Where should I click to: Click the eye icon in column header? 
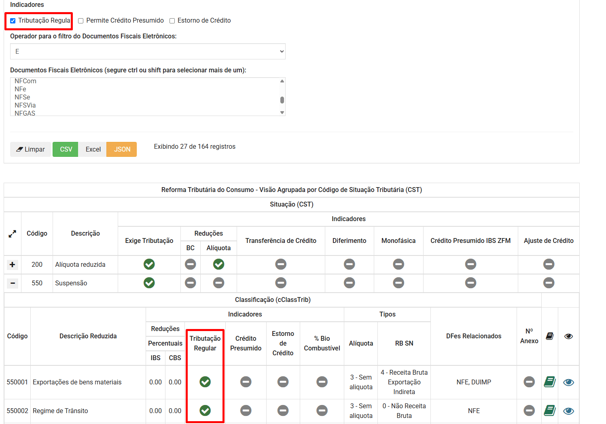coord(568,336)
